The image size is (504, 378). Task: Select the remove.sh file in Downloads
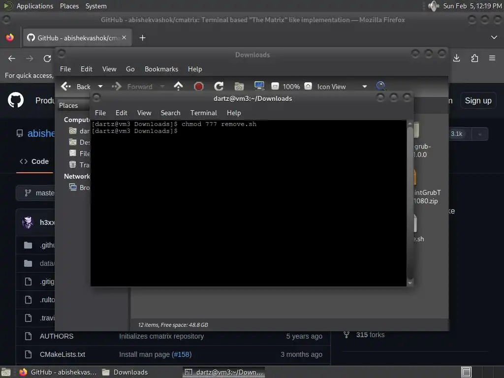(x=417, y=228)
